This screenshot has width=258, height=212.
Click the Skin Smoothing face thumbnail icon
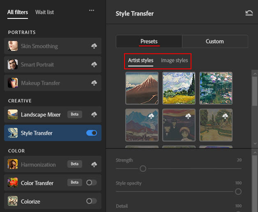[13, 46]
